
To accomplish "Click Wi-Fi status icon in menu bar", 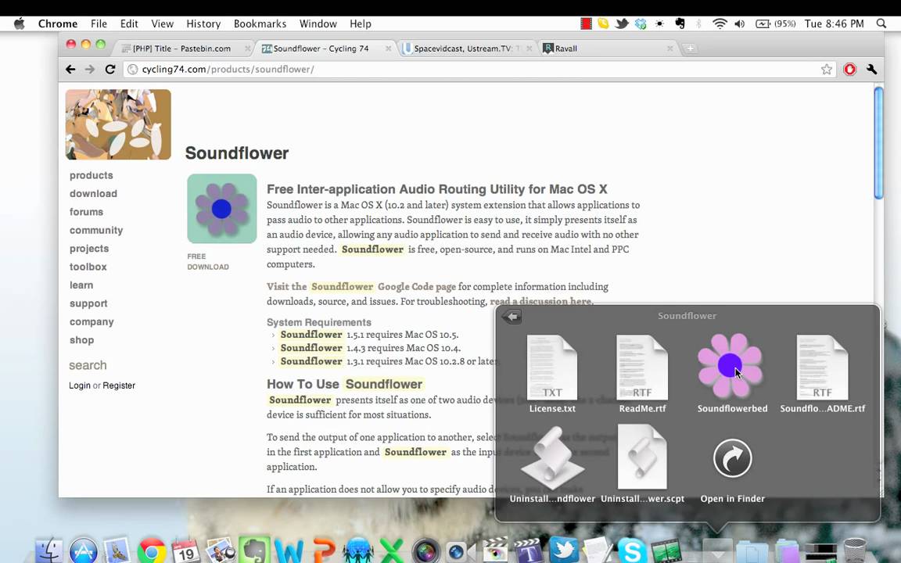I will point(720,23).
